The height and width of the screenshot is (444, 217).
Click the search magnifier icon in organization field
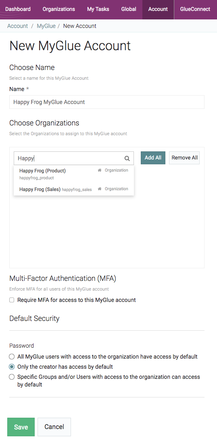127,158
